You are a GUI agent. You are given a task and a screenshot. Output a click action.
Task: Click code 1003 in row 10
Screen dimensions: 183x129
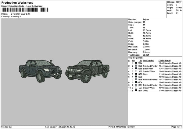161,88
